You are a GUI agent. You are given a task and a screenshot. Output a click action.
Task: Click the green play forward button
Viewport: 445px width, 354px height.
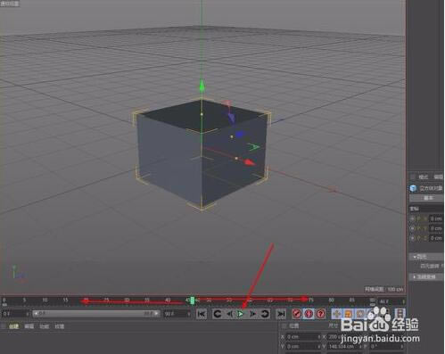tap(241, 314)
